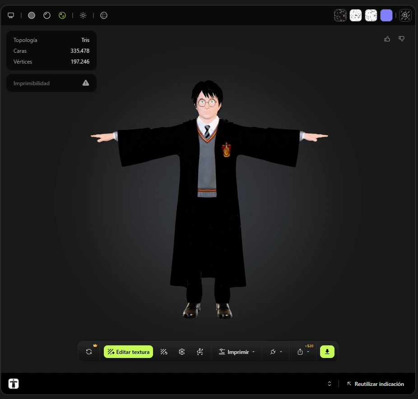Viewport: 418px width, 399px height.
Task: Toggle the wireframe globe view
Action: [x=104, y=15]
